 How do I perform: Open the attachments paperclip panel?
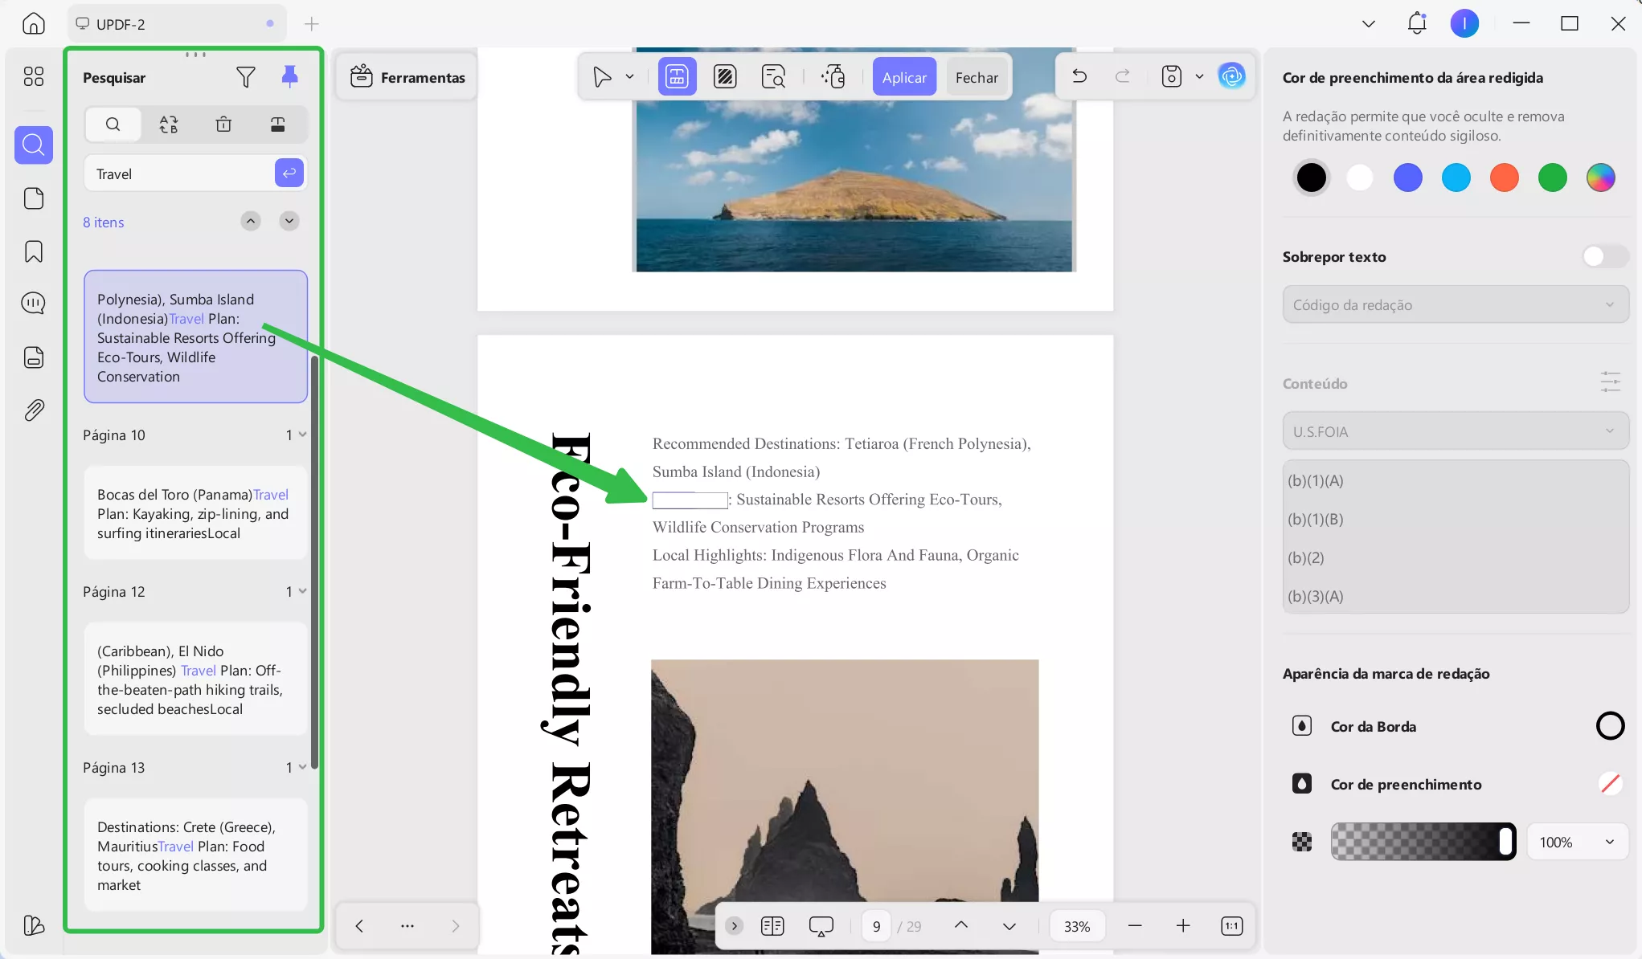click(x=34, y=410)
